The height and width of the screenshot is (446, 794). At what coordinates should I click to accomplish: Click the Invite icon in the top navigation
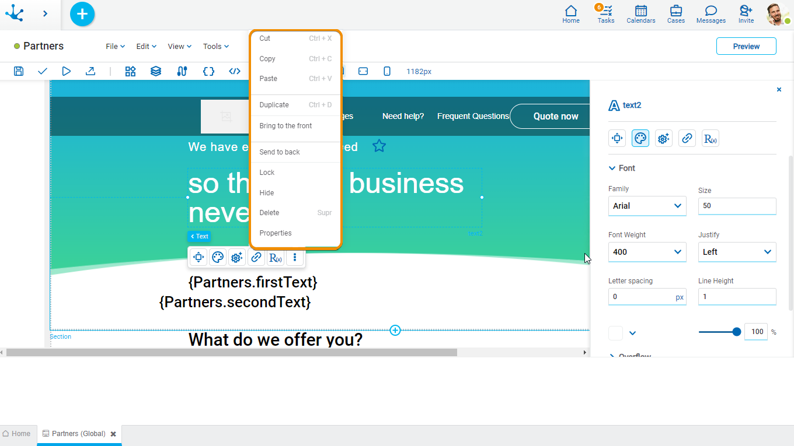pyautogui.click(x=746, y=15)
